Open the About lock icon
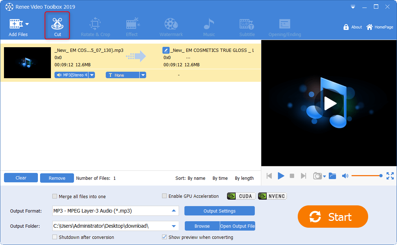397x245 pixels. [346, 27]
